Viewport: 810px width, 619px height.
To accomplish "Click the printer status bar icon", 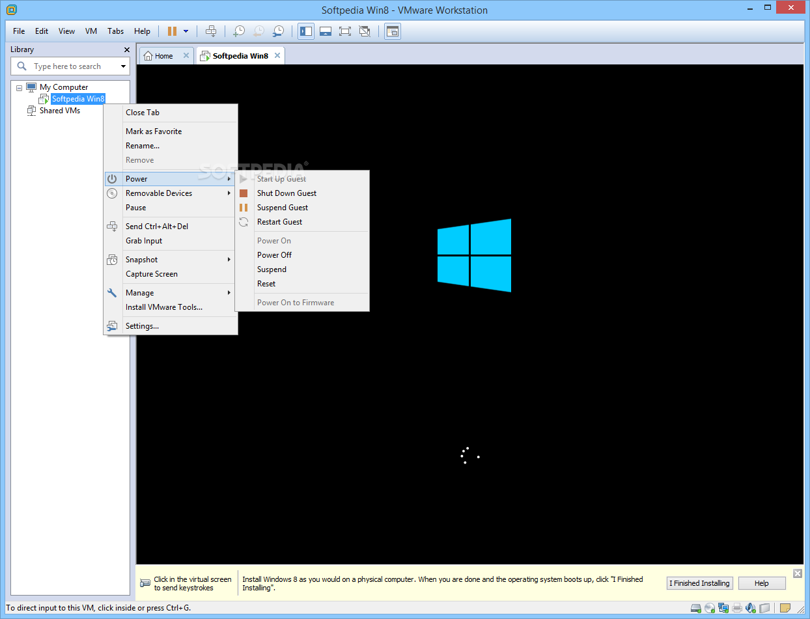I will click(736, 608).
